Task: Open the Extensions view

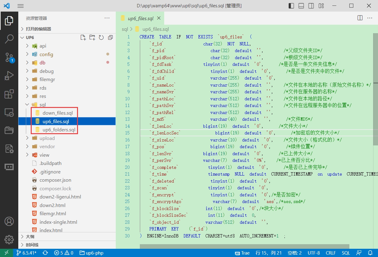Action: pos(9,94)
